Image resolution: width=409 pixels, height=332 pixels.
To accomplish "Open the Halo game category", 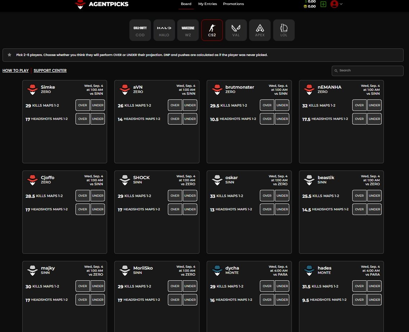I will pos(164,30).
